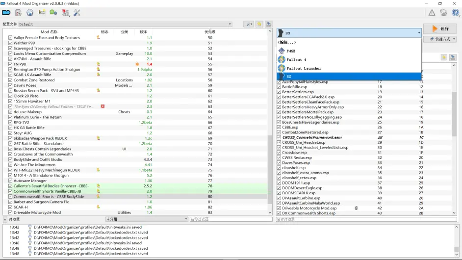The width and height of the screenshot is (462, 260).
Task: Click the red flag icon on The Eyes Of Beauty row
Action: (x=103, y=106)
